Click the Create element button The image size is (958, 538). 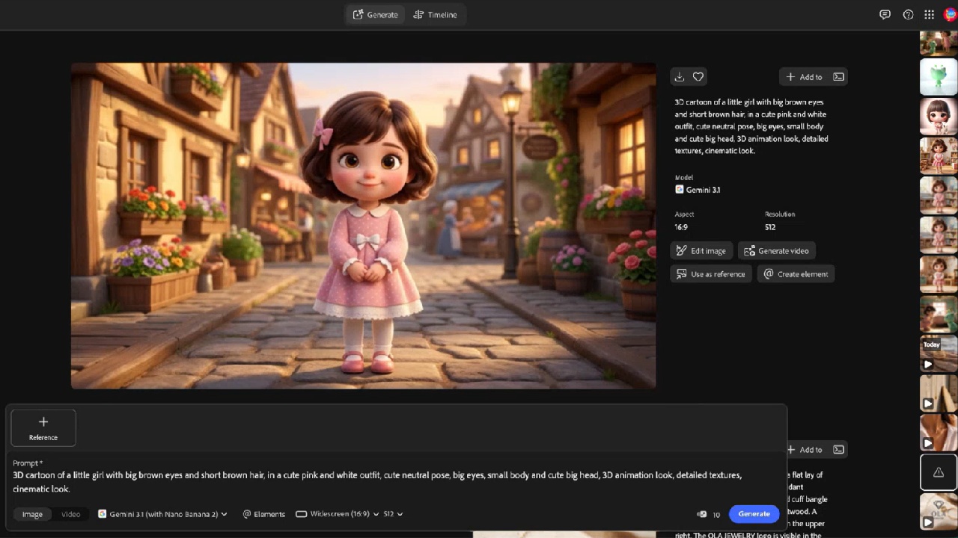point(796,274)
